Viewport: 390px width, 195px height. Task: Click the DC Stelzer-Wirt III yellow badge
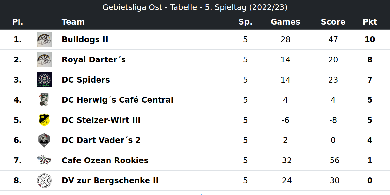click(44, 120)
